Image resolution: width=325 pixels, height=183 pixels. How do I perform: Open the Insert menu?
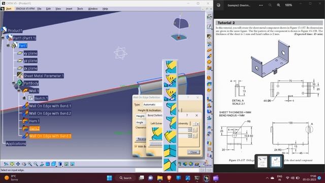click(x=69, y=9)
